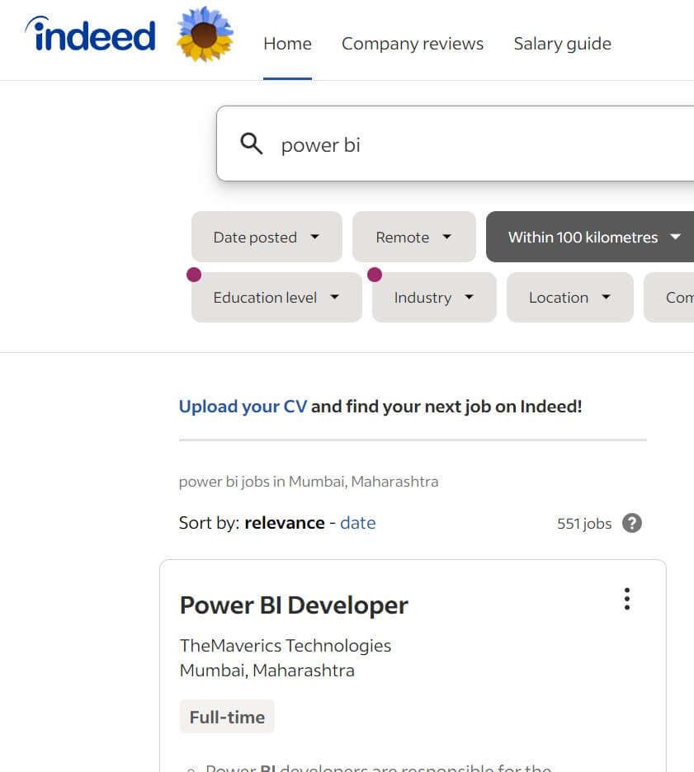Click the purple dot on Education level filter
This screenshot has height=772, width=694.
coord(193,275)
